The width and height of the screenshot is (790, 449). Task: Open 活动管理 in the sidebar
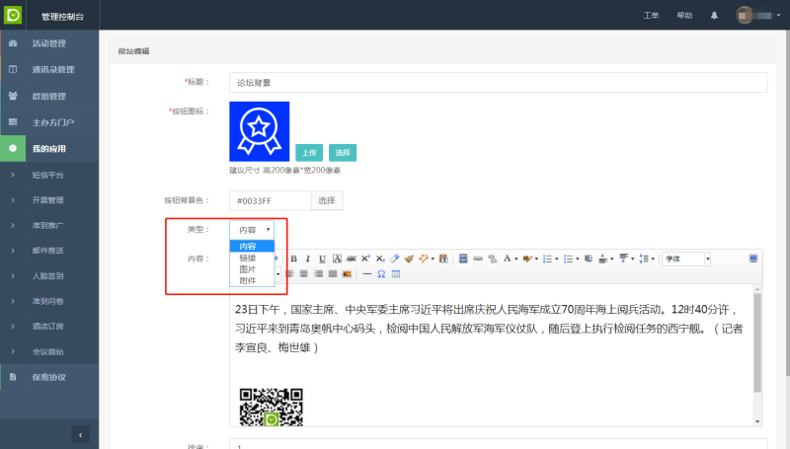pos(48,43)
